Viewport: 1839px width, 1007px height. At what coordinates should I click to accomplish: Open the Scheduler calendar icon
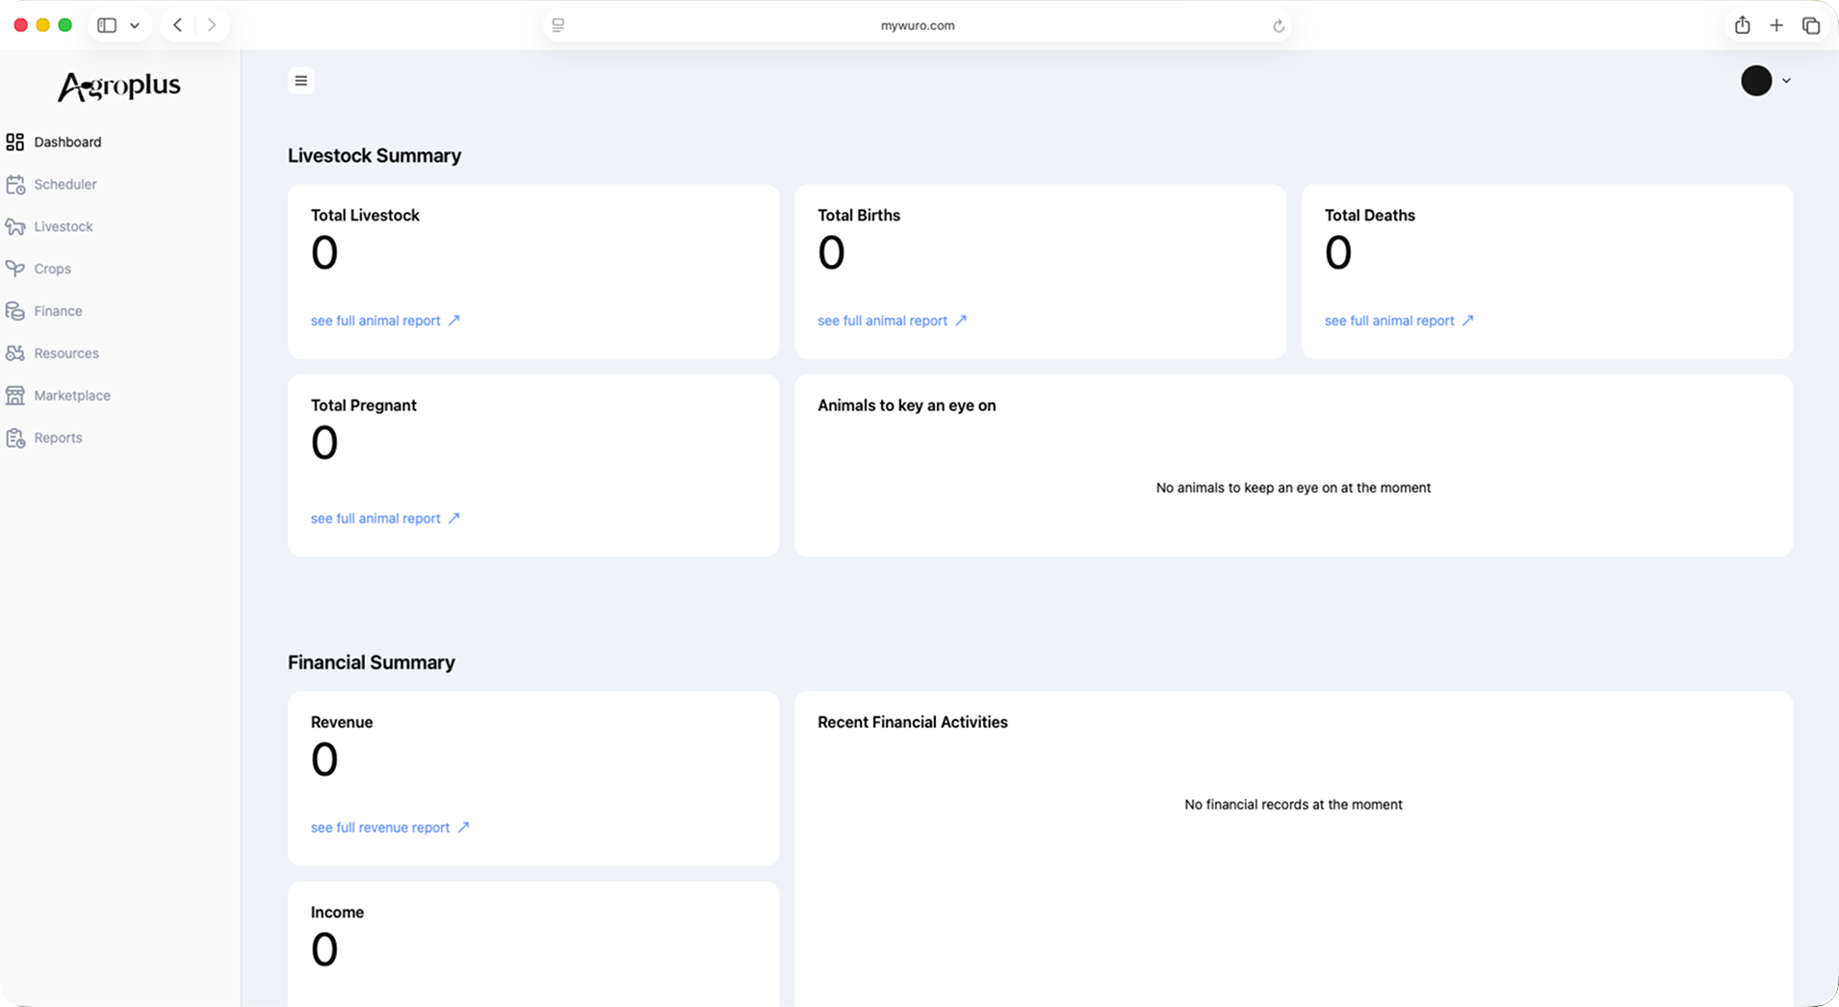click(x=15, y=185)
